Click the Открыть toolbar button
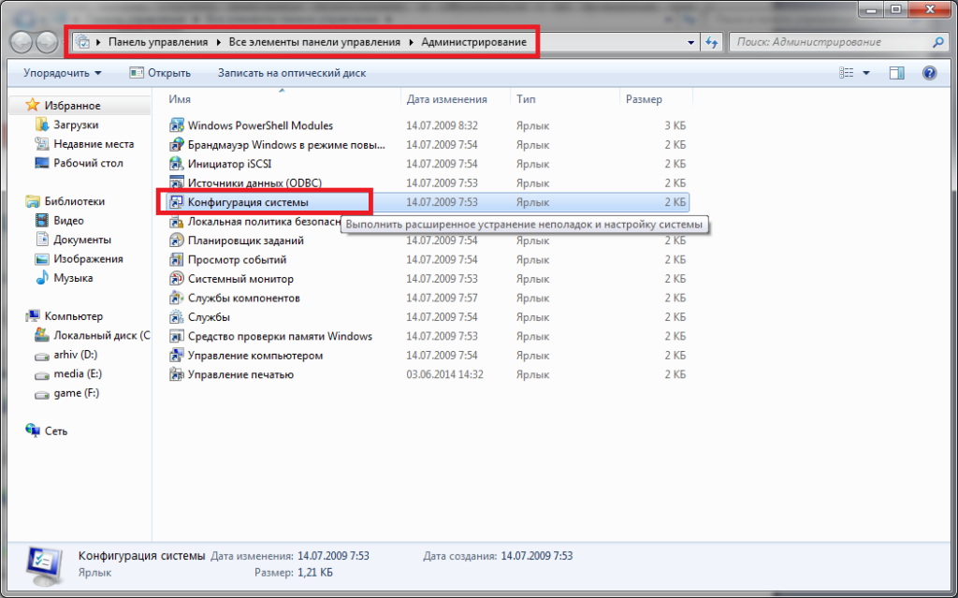This screenshot has height=598, width=958. point(160,73)
